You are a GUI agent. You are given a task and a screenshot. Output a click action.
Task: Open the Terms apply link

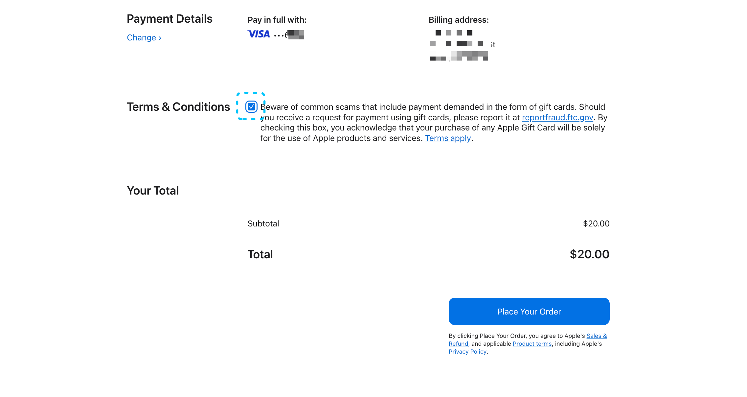click(x=448, y=138)
